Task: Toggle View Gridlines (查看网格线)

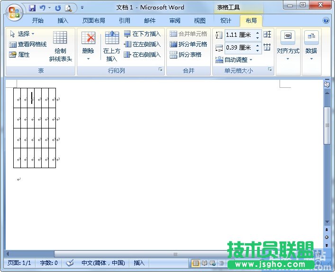Action: (x=28, y=44)
